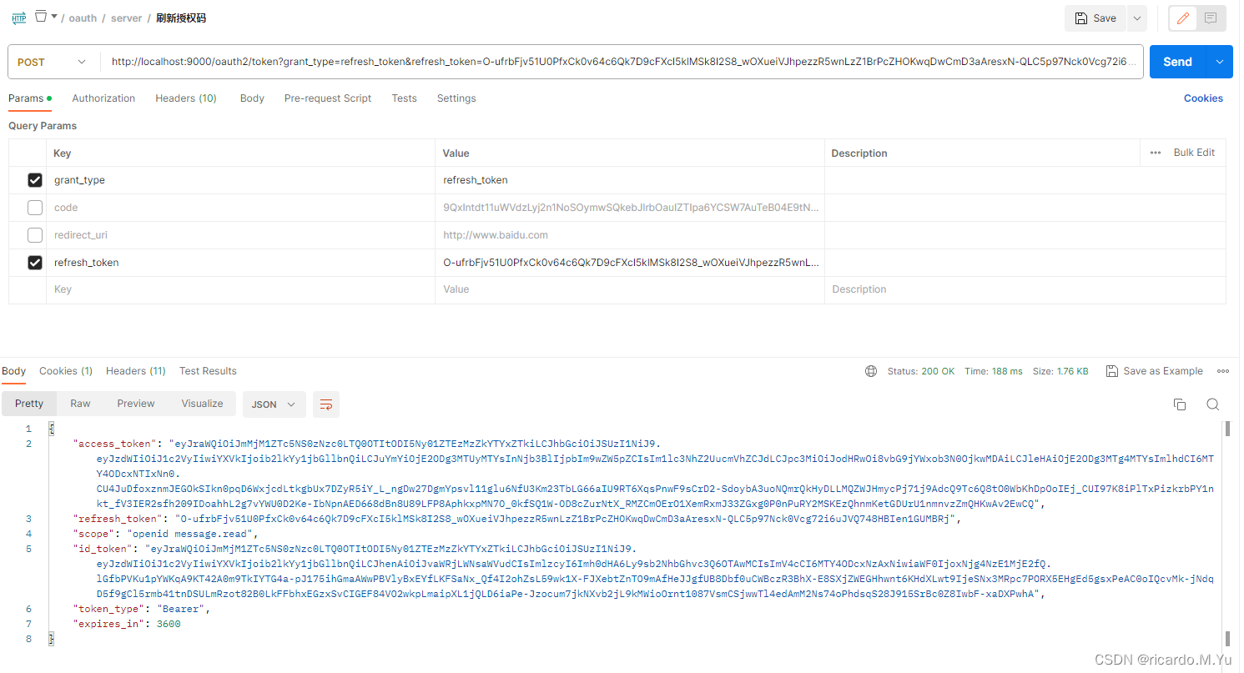Select the Pretty view
The height and width of the screenshot is (673, 1244).
[29, 404]
